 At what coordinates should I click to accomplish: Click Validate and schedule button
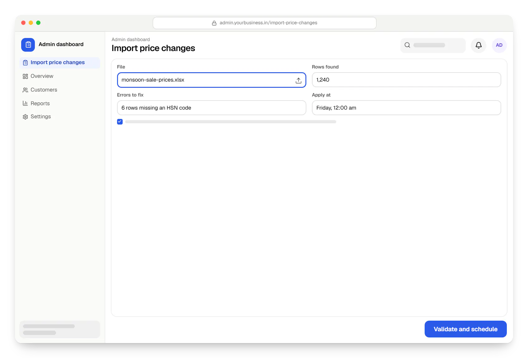click(x=465, y=329)
